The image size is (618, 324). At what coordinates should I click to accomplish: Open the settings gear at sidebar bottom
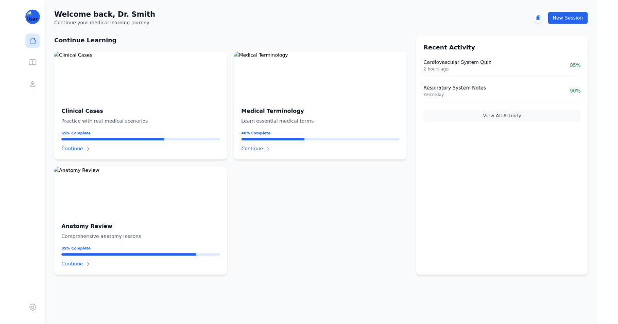(x=32, y=307)
